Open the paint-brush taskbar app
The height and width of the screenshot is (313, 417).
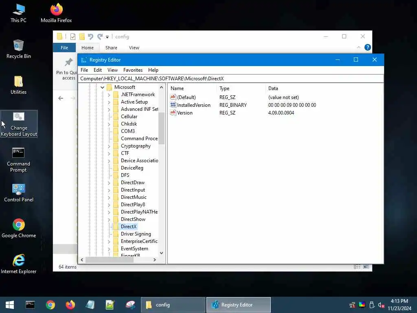pyautogui.click(x=130, y=305)
